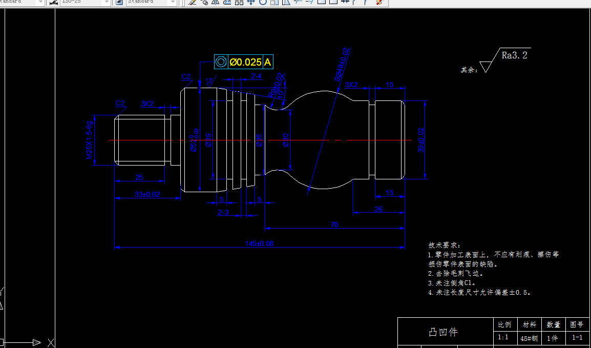Select the Scale tool icon

[274, 4]
